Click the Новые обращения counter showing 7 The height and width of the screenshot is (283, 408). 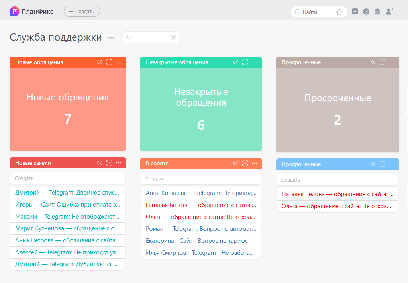tap(68, 109)
